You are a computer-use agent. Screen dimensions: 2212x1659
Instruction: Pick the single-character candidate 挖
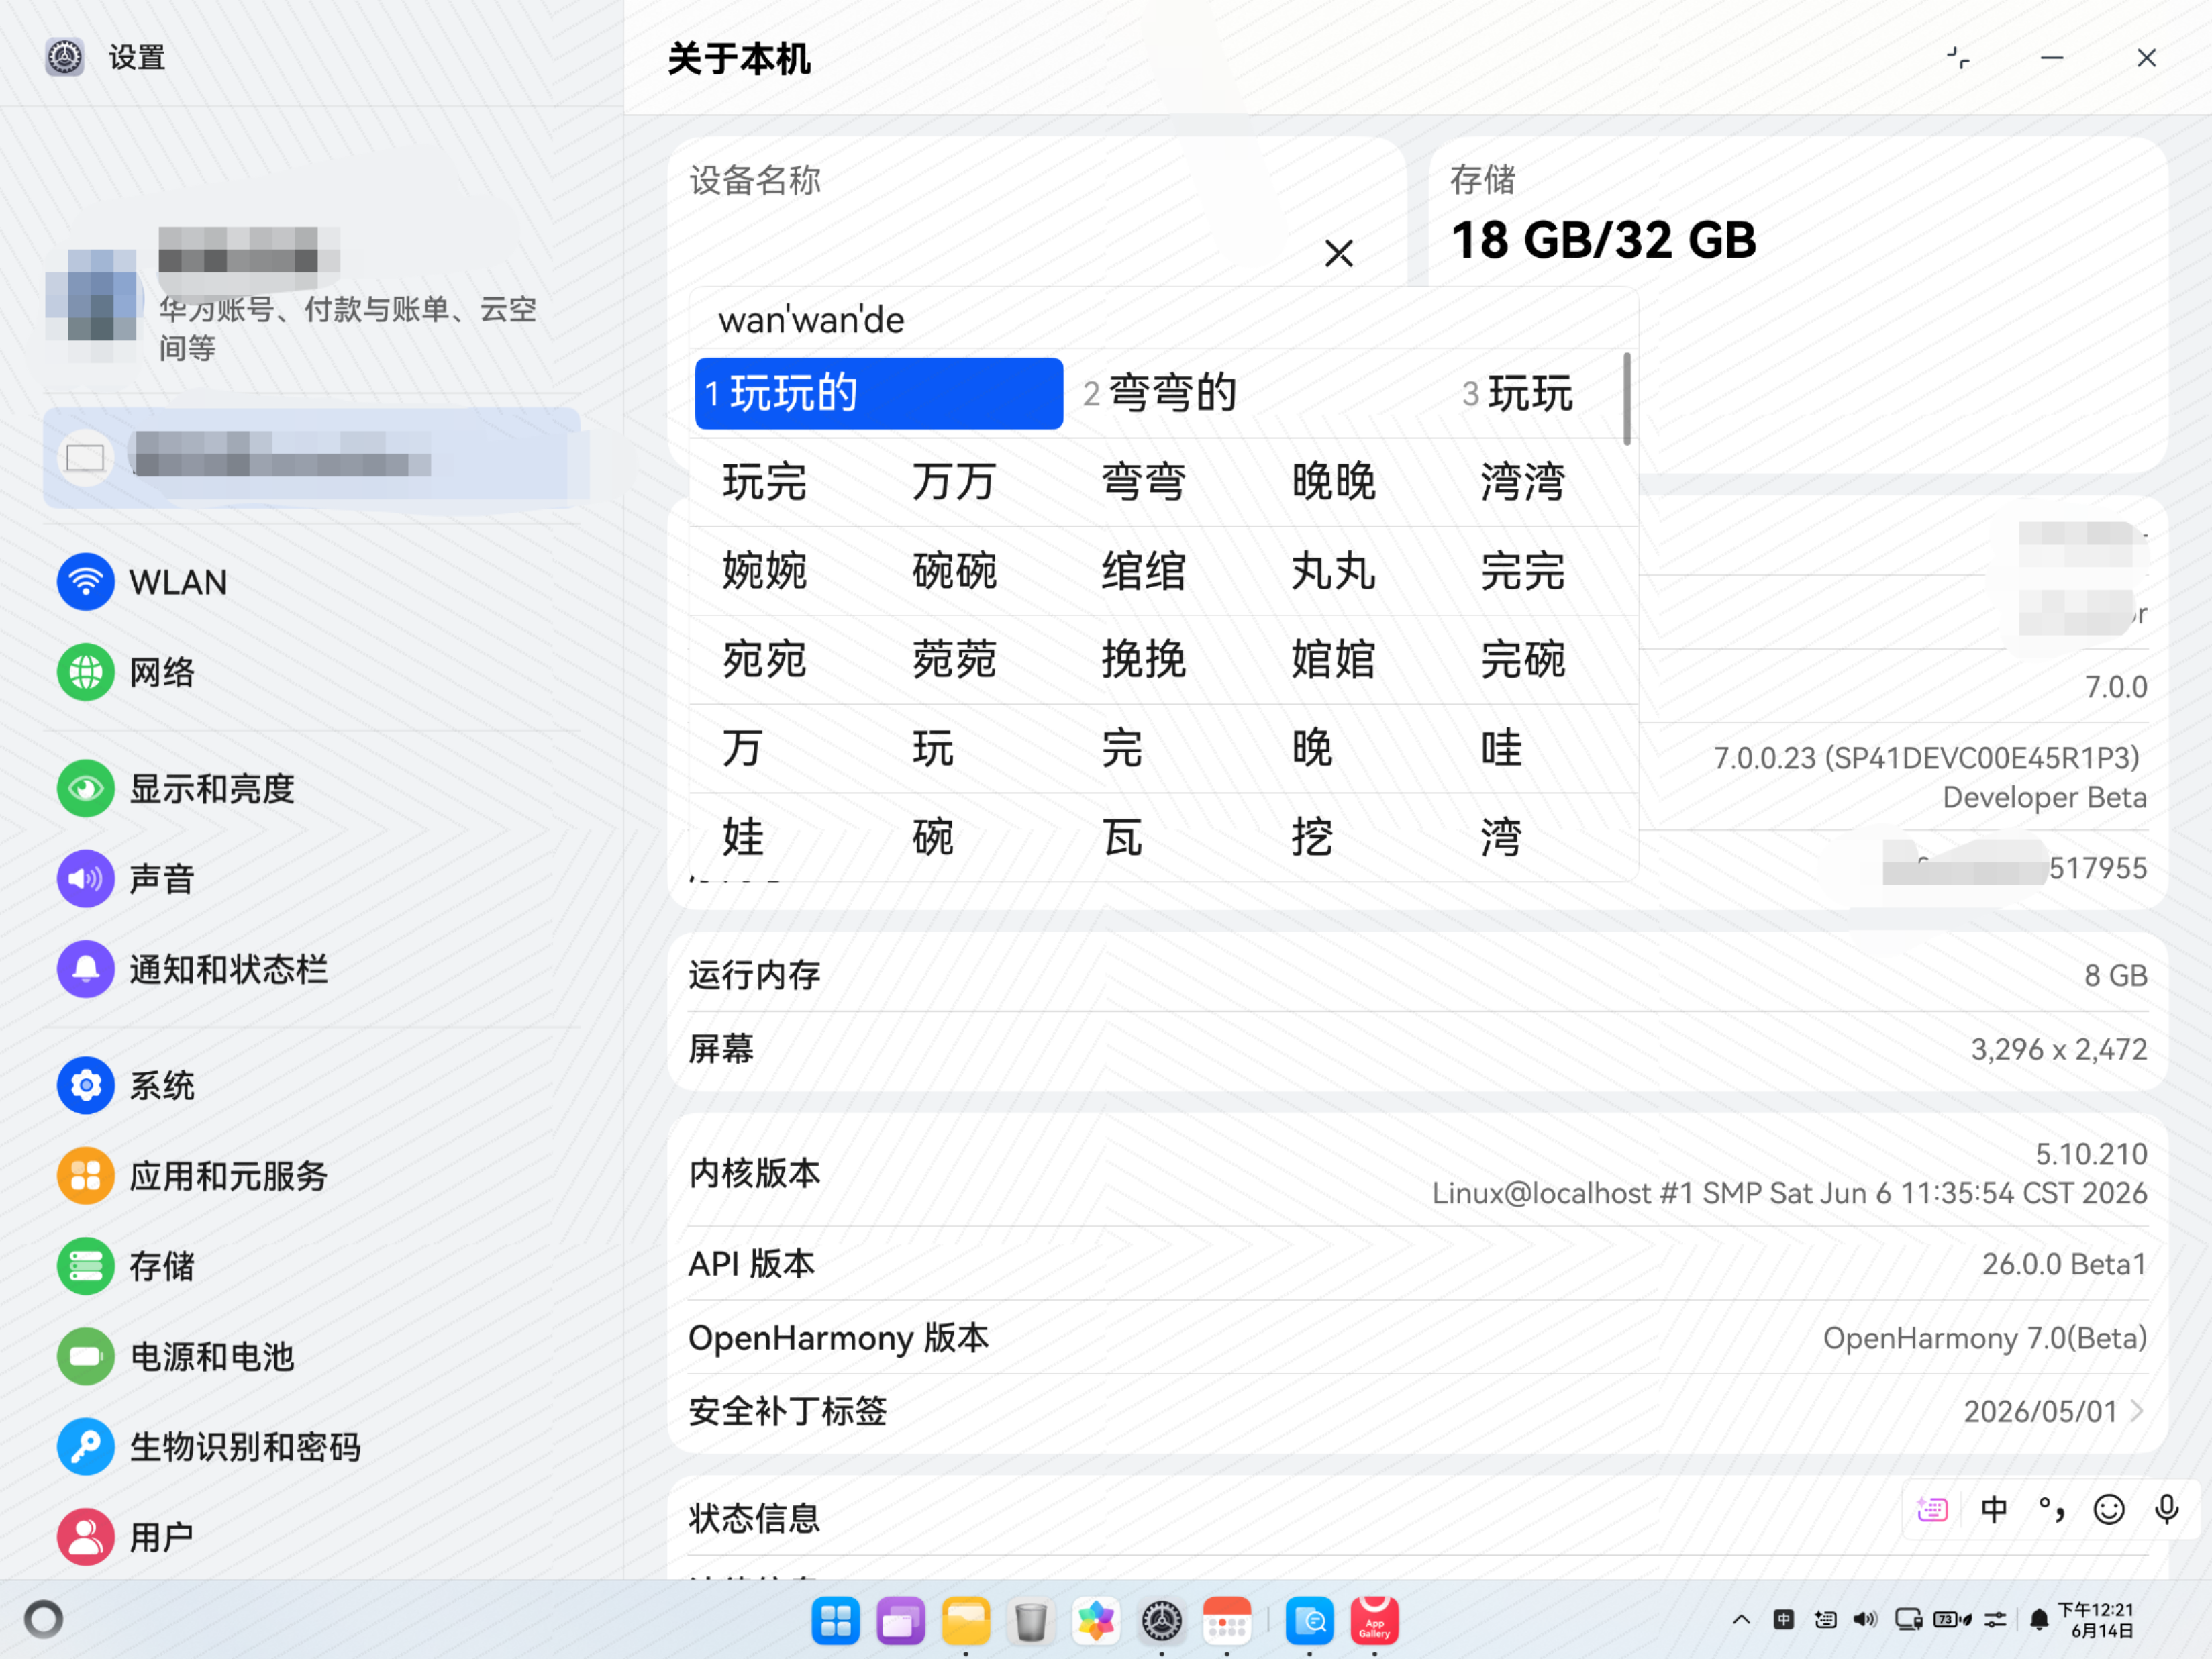coord(1312,837)
